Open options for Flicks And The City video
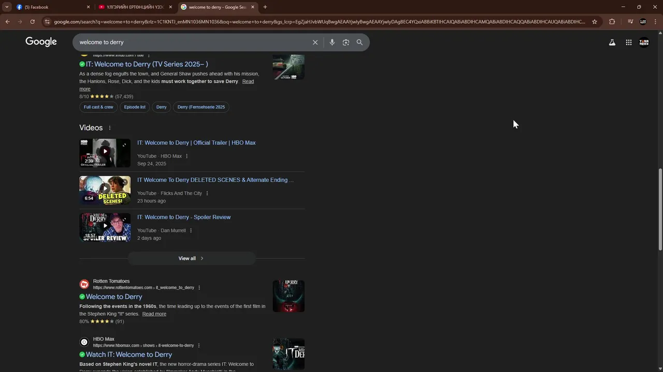The image size is (663, 372). 207,193
